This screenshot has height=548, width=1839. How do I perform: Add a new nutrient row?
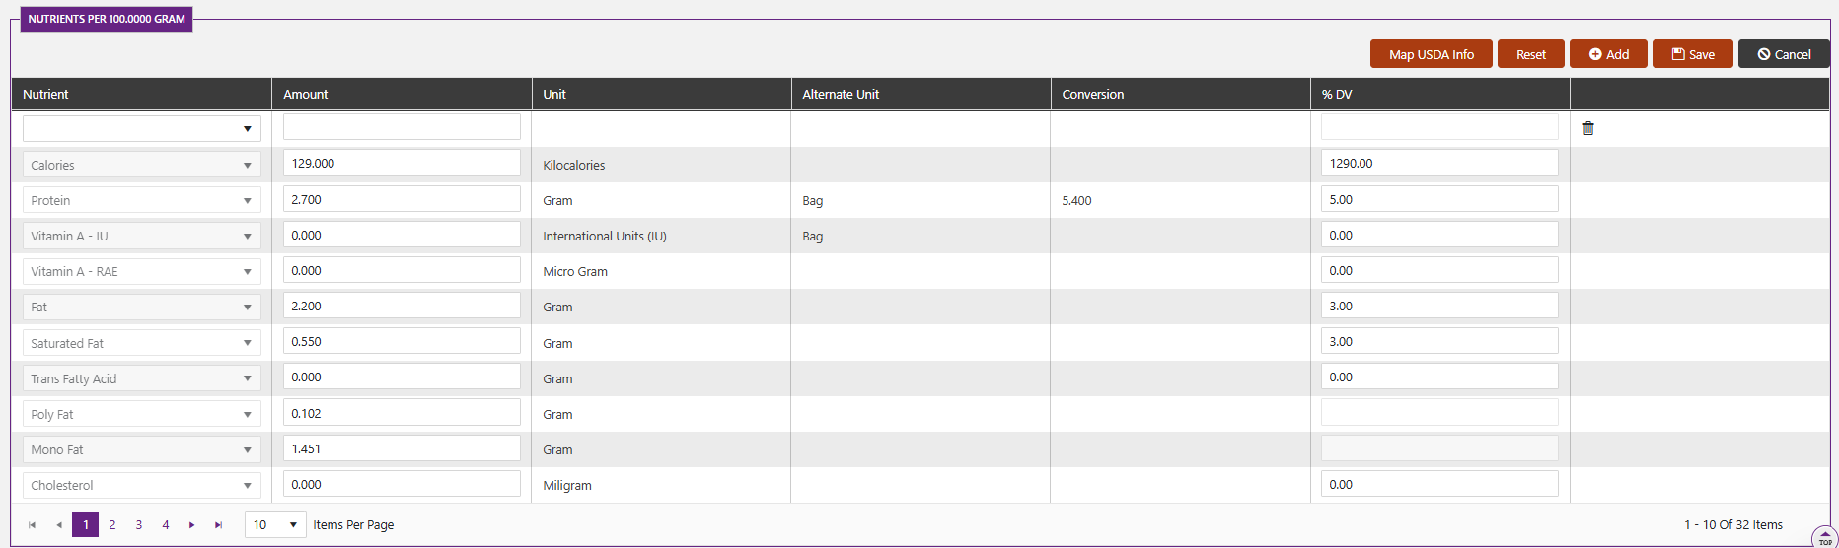pos(1608,54)
